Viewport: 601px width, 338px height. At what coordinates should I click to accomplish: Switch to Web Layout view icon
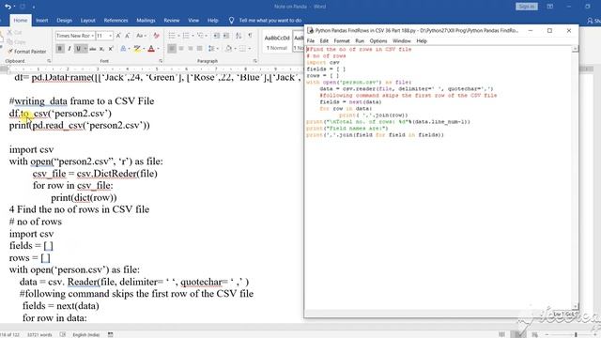click(x=534, y=334)
